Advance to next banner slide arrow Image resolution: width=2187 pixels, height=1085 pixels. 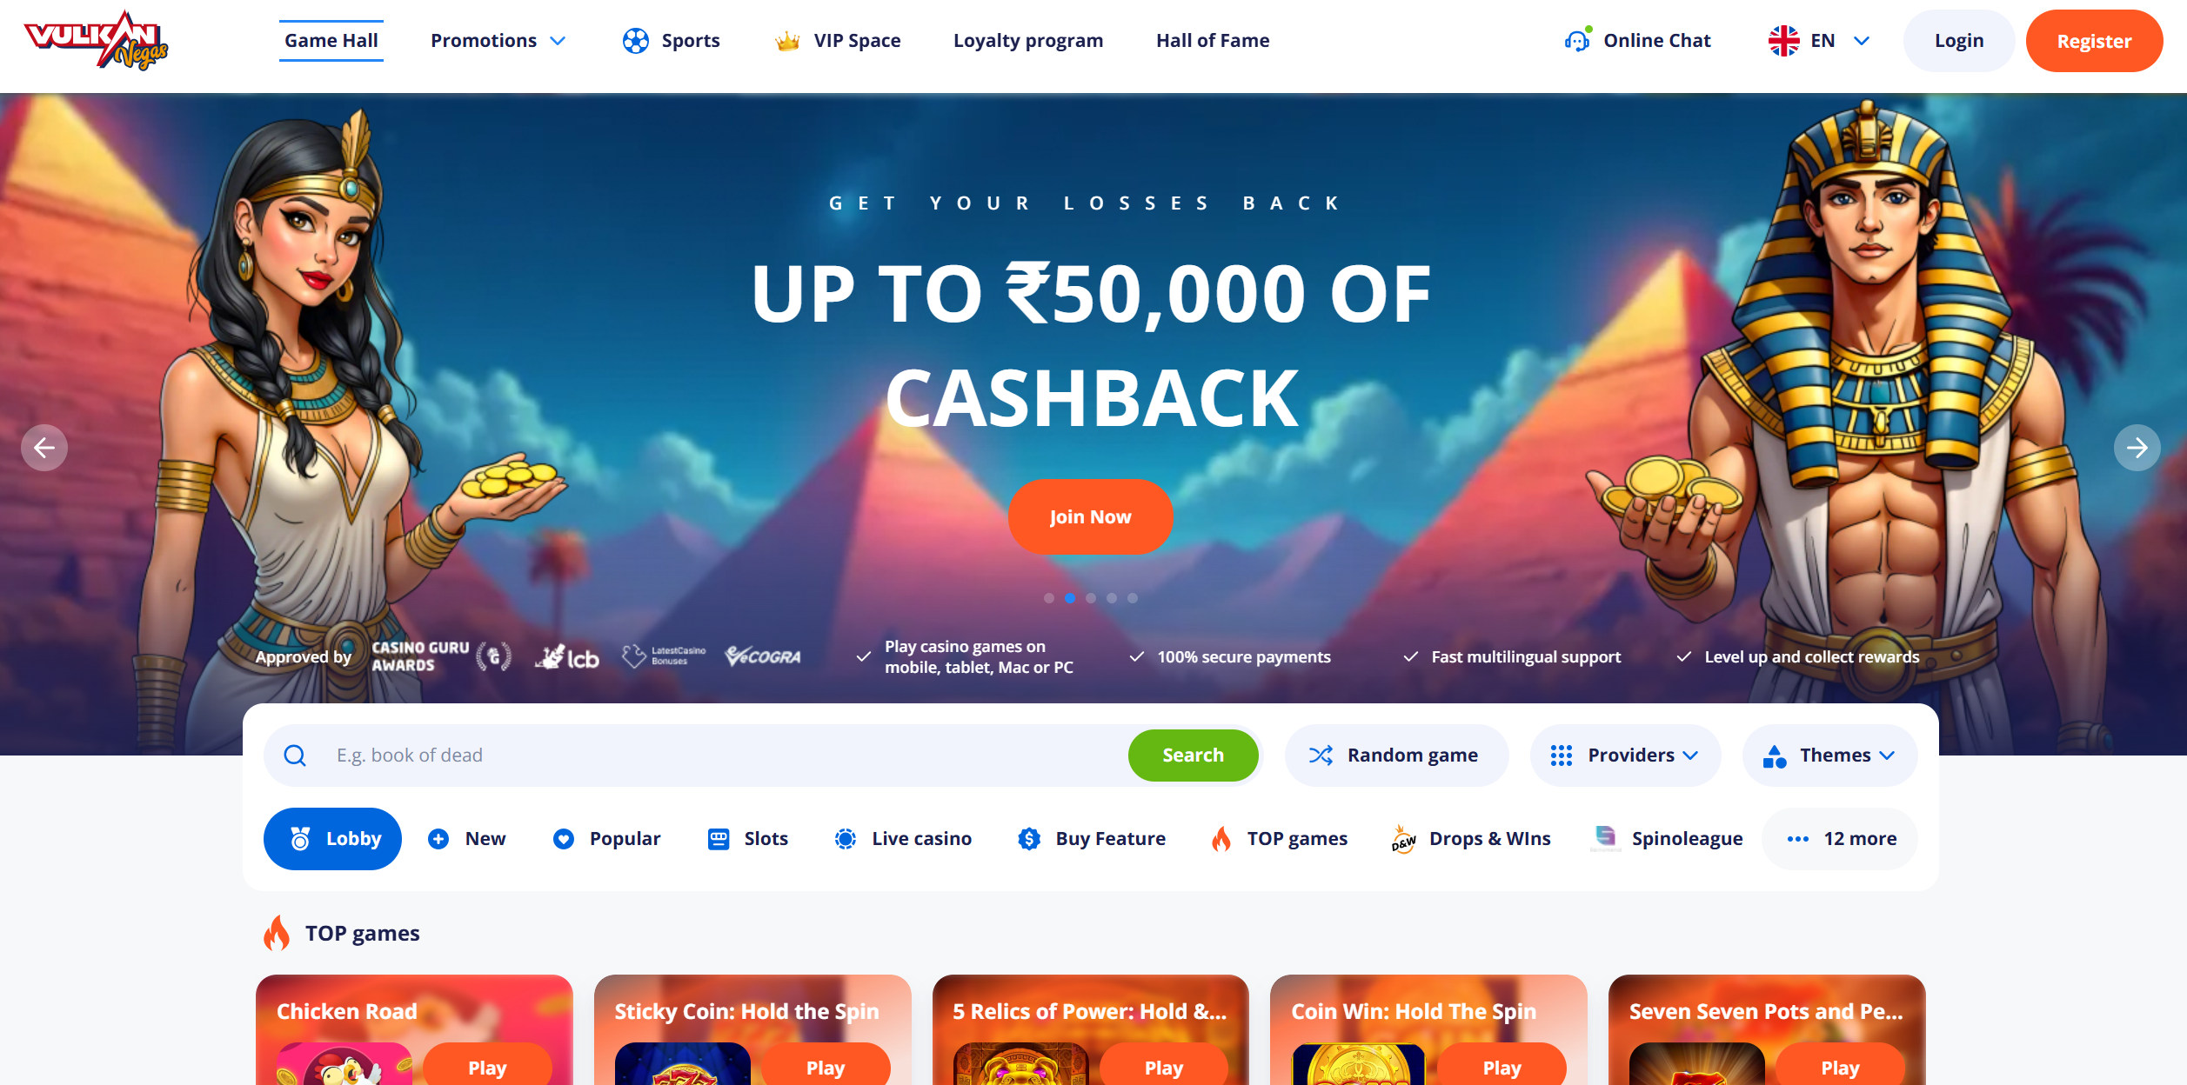click(2137, 448)
